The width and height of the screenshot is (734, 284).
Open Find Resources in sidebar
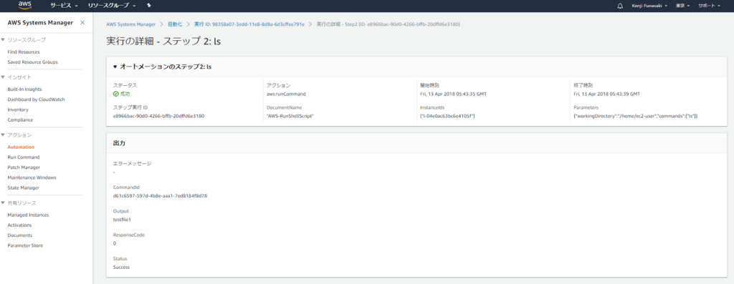tap(24, 52)
